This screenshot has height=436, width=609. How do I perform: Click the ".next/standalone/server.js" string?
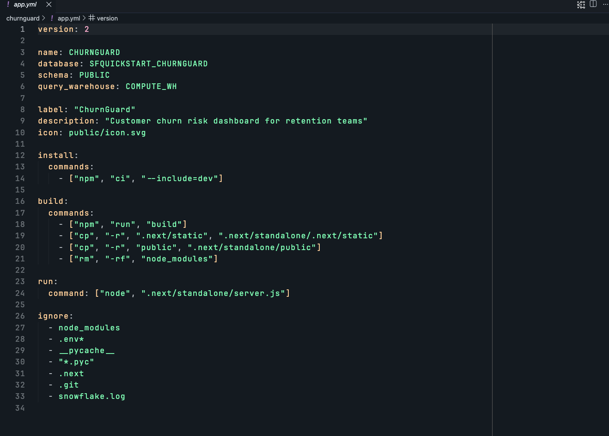(213, 293)
